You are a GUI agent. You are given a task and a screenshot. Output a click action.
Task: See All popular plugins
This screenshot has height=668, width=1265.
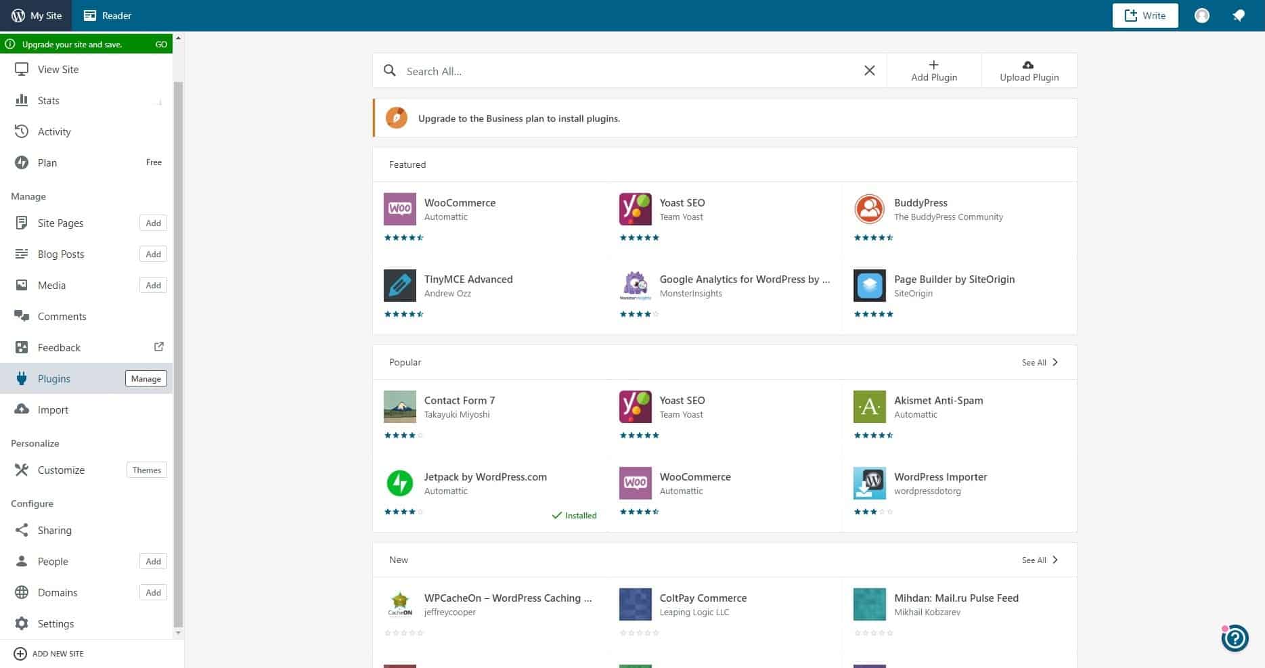tap(1040, 363)
